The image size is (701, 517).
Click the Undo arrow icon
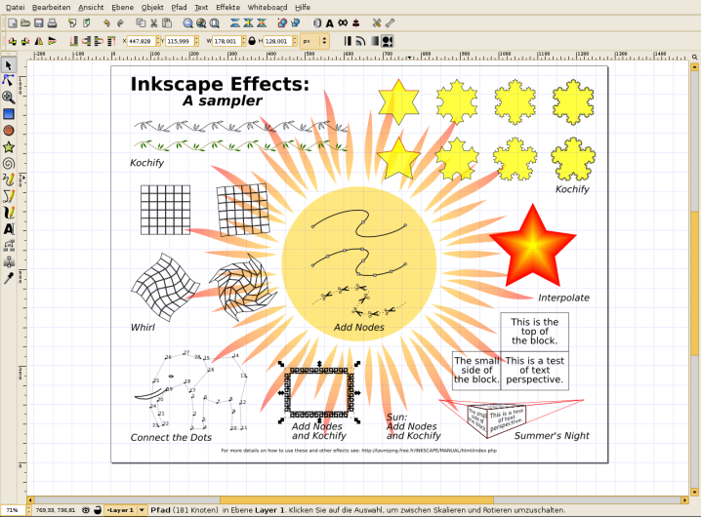point(106,23)
